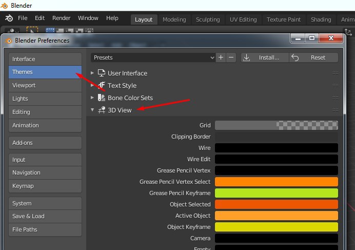Viewport: 355px width, 250px height.
Task: Select the Themes preferences section
Action: click(x=45, y=72)
